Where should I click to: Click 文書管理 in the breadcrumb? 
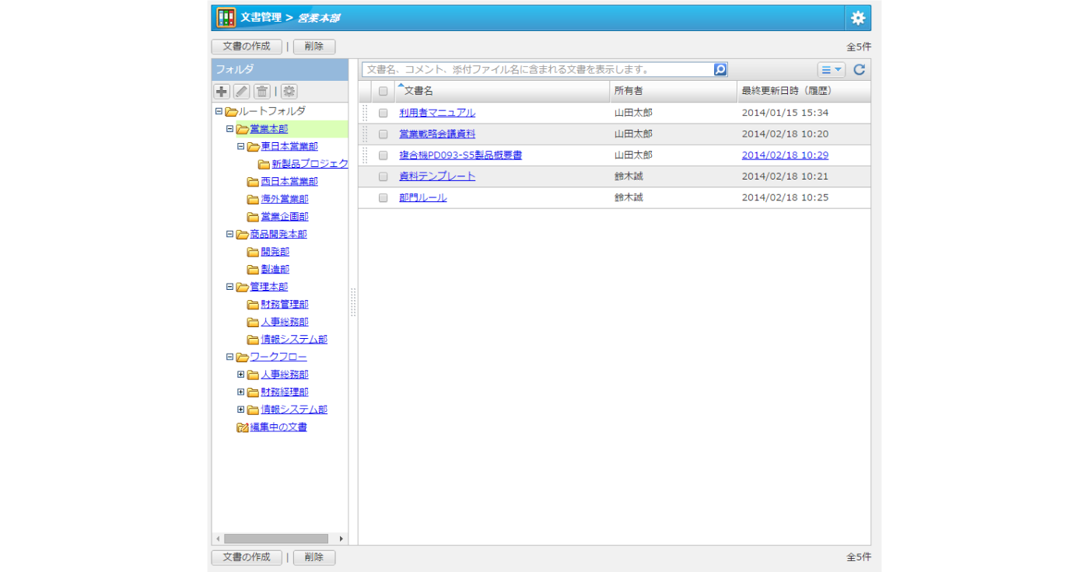click(x=261, y=17)
